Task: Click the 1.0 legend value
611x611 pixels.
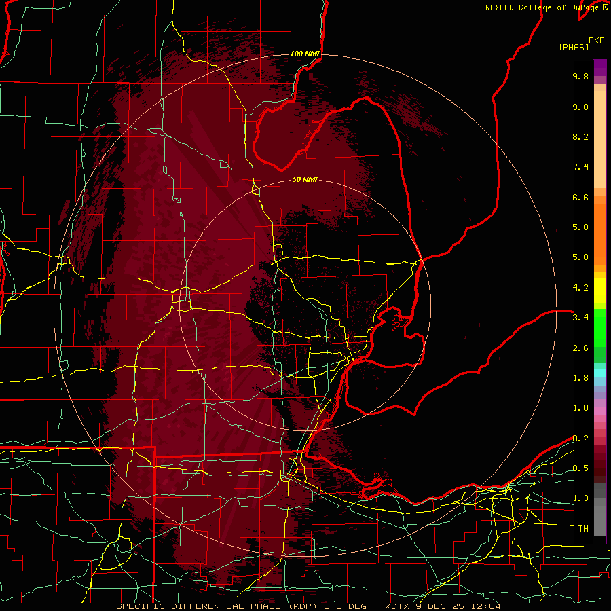Action: click(x=580, y=408)
